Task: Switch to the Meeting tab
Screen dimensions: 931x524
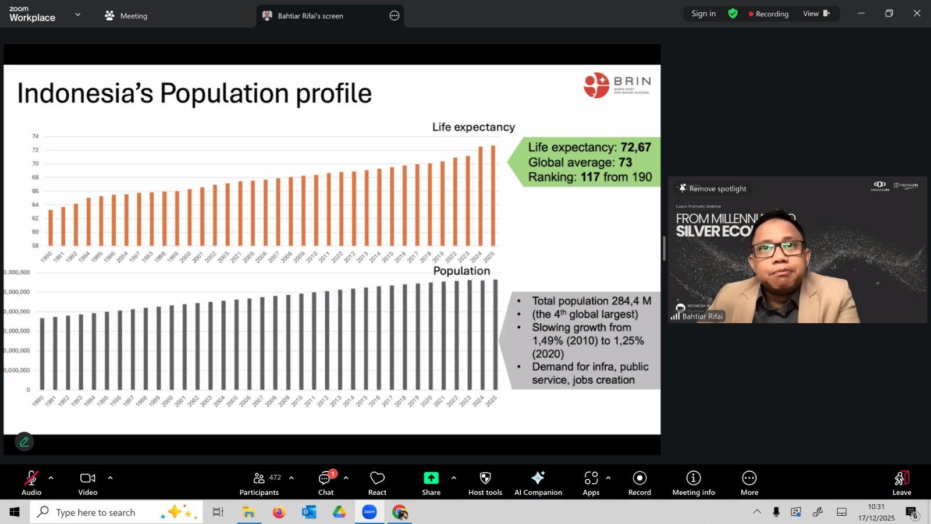Action: [126, 16]
